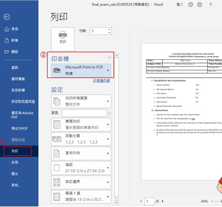Click the copies number field
This screenshot has height=207, width=222.
99,31
